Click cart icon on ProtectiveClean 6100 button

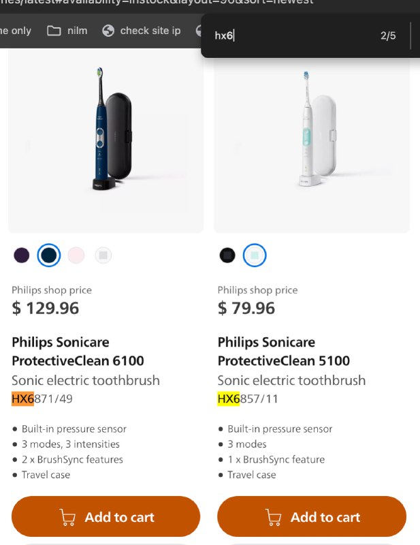pyautogui.click(x=67, y=517)
